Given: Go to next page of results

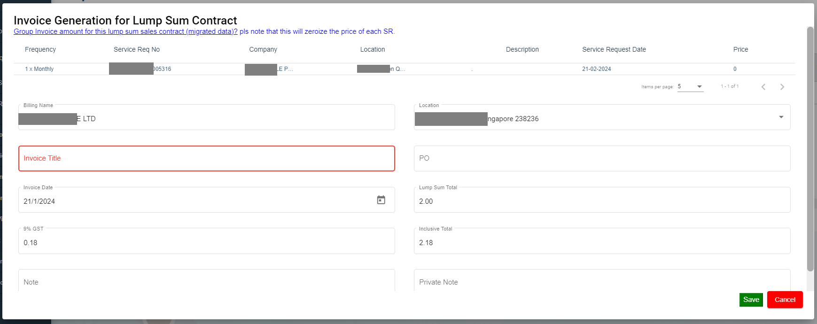Looking at the screenshot, I should click(x=782, y=87).
